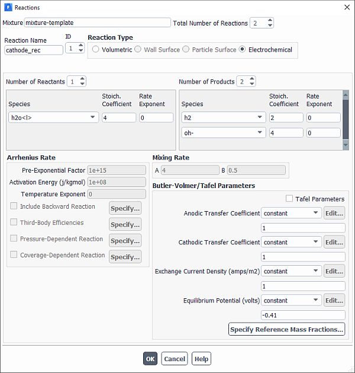Select the Volumetric reaction type
The image size is (355, 373).
pos(96,50)
